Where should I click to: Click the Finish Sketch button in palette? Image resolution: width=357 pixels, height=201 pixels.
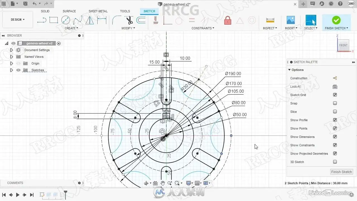342,172
